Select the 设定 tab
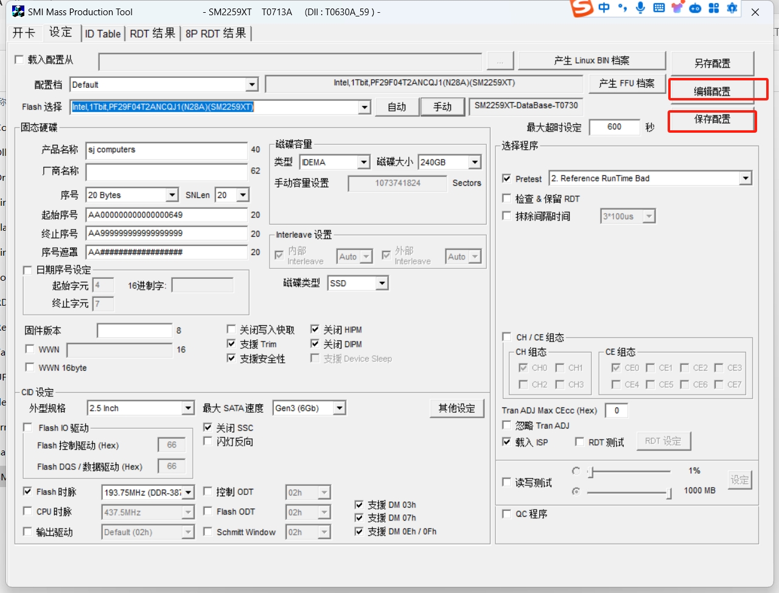 pyautogui.click(x=61, y=32)
